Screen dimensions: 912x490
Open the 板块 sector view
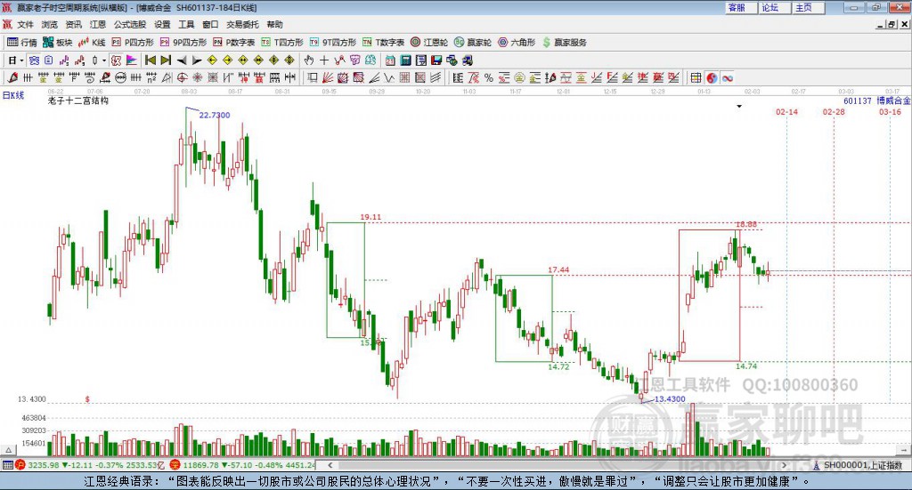coord(57,43)
